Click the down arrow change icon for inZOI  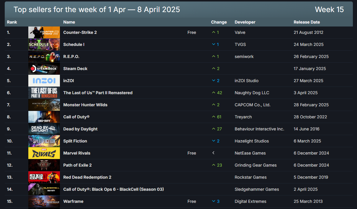tap(214, 81)
